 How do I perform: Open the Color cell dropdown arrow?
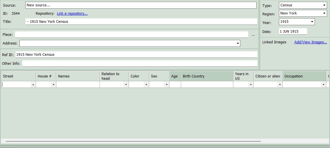pos(146,84)
